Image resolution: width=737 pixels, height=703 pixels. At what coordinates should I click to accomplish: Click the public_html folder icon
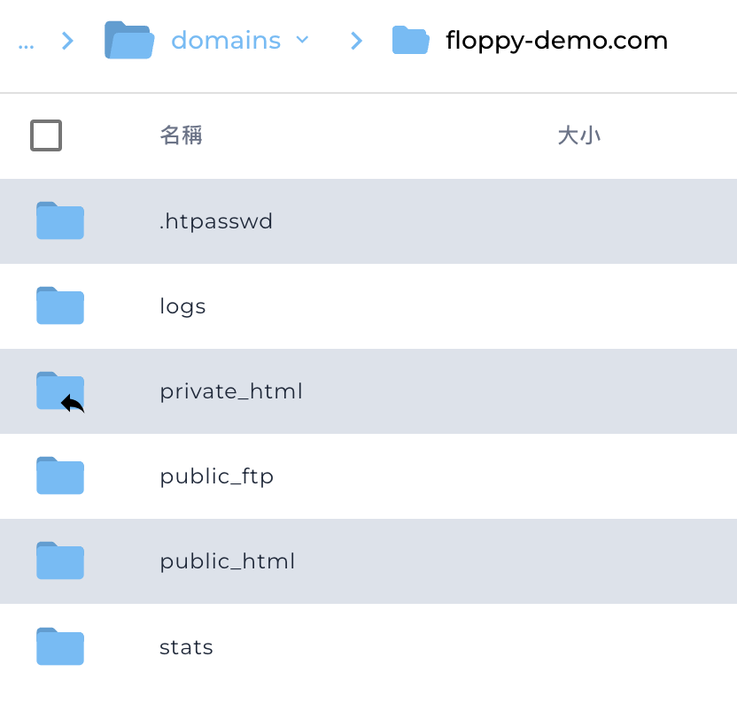coord(60,561)
